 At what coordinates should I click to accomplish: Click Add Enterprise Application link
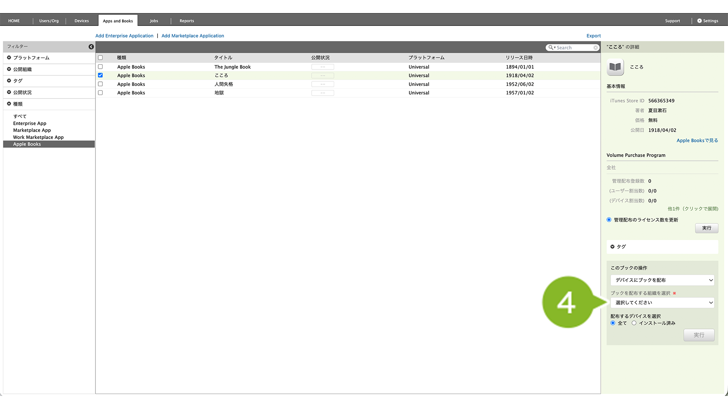pyautogui.click(x=124, y=36)
